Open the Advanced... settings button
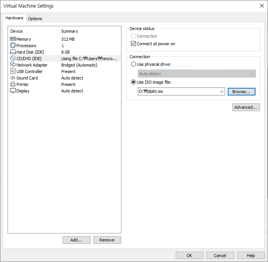This screenshot has height=262, width=268. [246, 107]
